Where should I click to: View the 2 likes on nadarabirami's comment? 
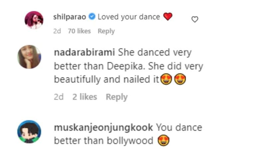85,97
